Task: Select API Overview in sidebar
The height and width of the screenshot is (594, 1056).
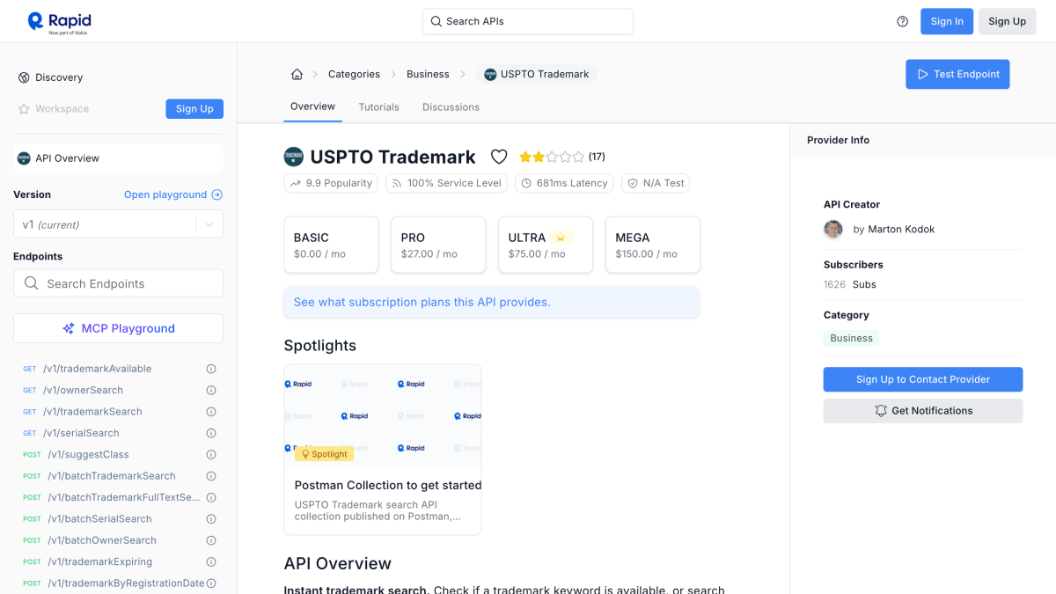Action: [x=118, y=158]
